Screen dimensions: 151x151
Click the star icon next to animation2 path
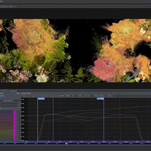[x=4, y=91]
